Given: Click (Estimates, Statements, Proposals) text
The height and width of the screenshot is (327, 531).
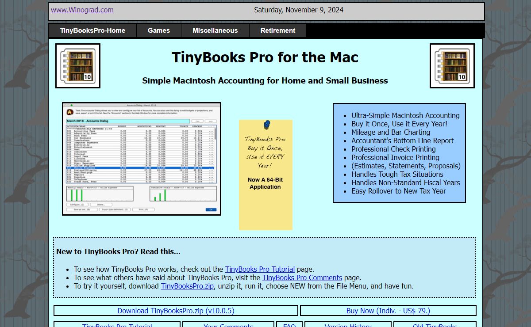Looking at the screenshot, I should coord(406,166).
